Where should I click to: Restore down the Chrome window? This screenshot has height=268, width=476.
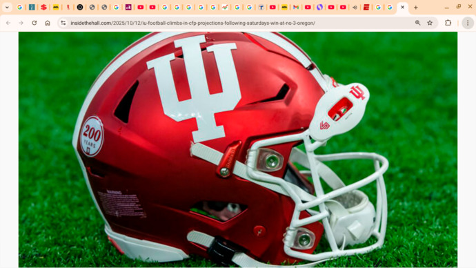(458, 6)
